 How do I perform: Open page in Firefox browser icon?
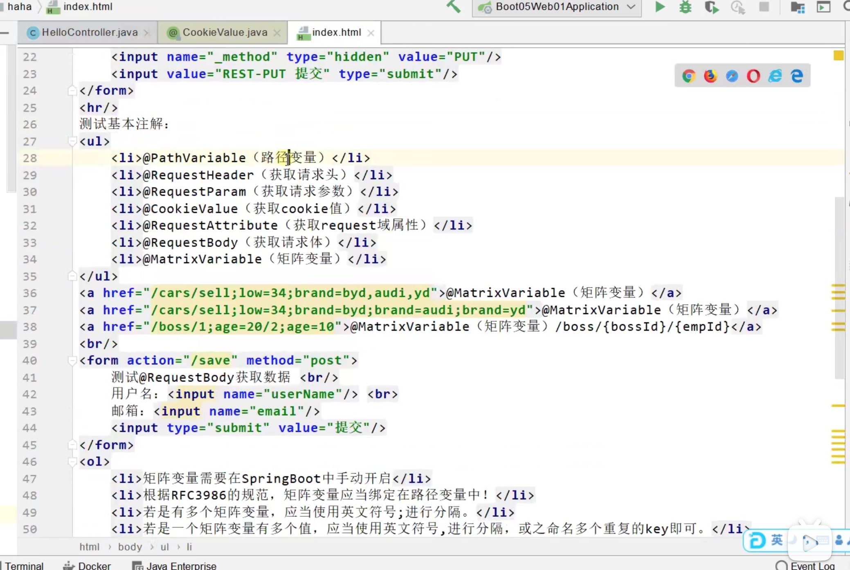click(x=711, y=76)
